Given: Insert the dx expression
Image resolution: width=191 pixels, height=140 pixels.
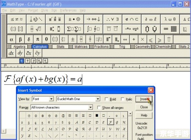Looking at the screenshot, I should 12,53.
